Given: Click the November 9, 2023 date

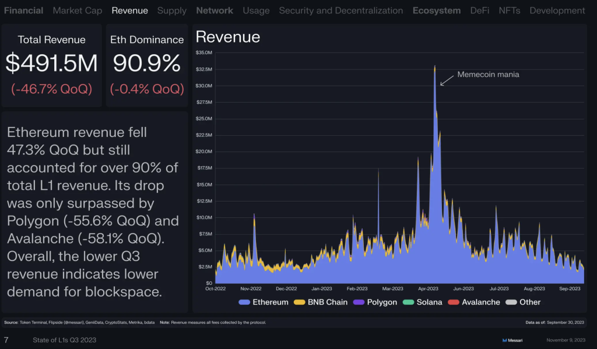Looking at the screenshot, I should pyautogui.click(x=566, y=340).
